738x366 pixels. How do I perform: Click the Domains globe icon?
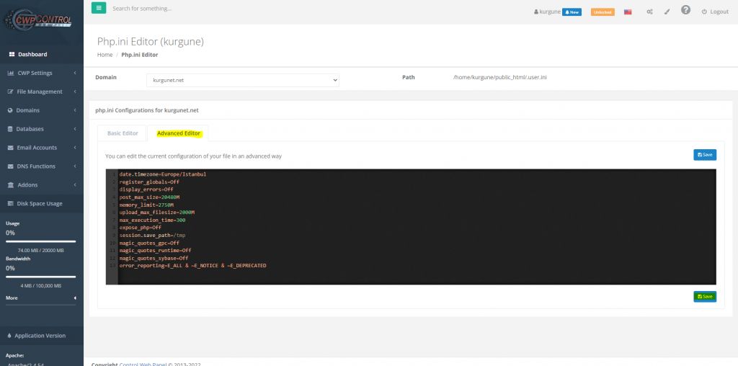click(x=10, y=110)
